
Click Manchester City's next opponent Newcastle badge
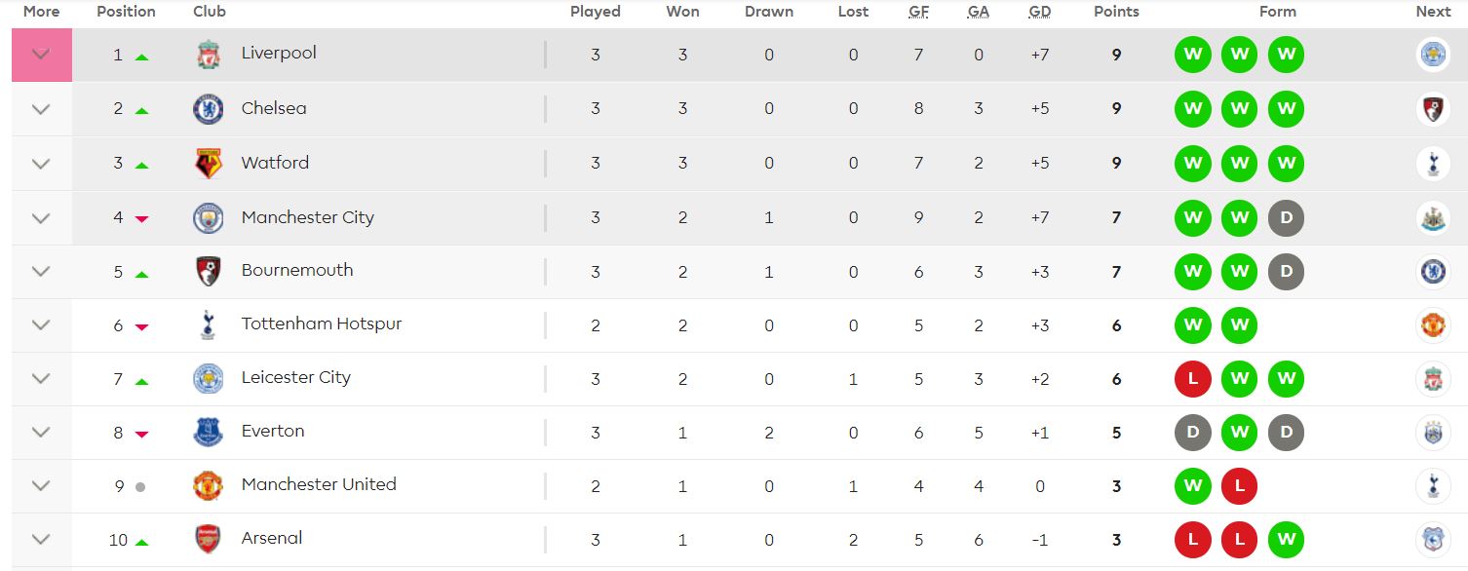tap(1433, 218)
